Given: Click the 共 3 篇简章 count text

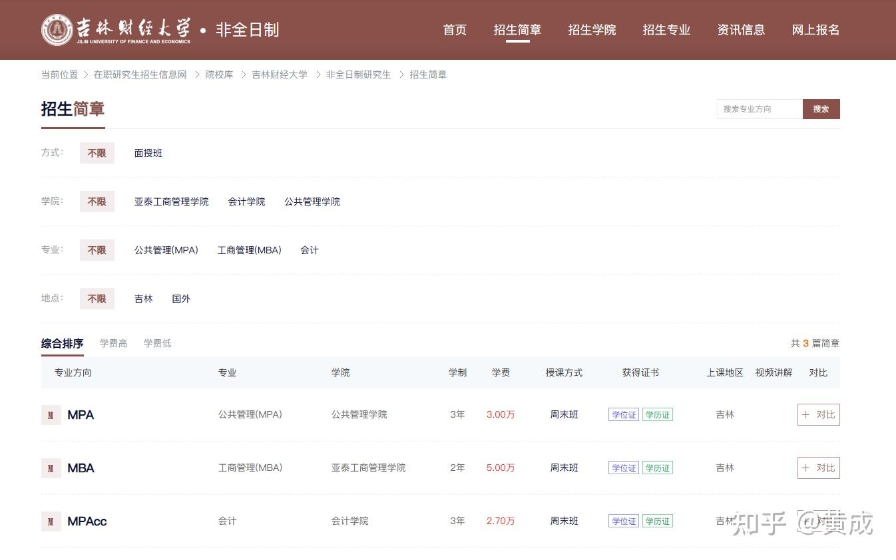Looking at the screenshot, I should 815,343.
